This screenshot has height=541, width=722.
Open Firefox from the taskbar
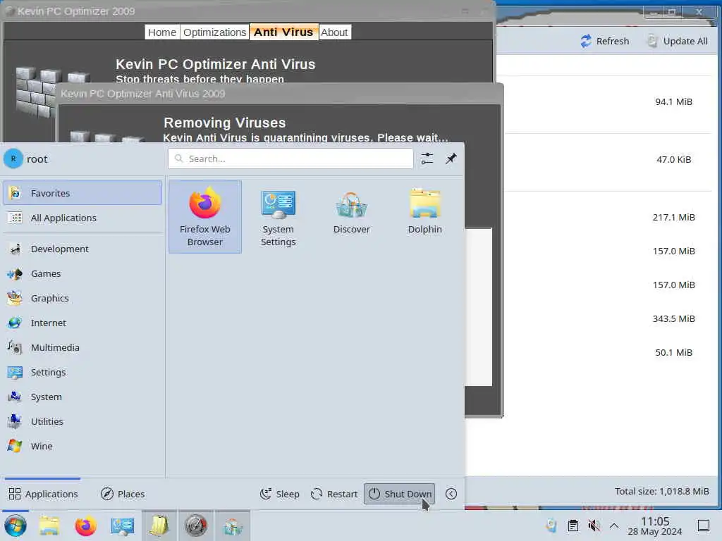85,526
